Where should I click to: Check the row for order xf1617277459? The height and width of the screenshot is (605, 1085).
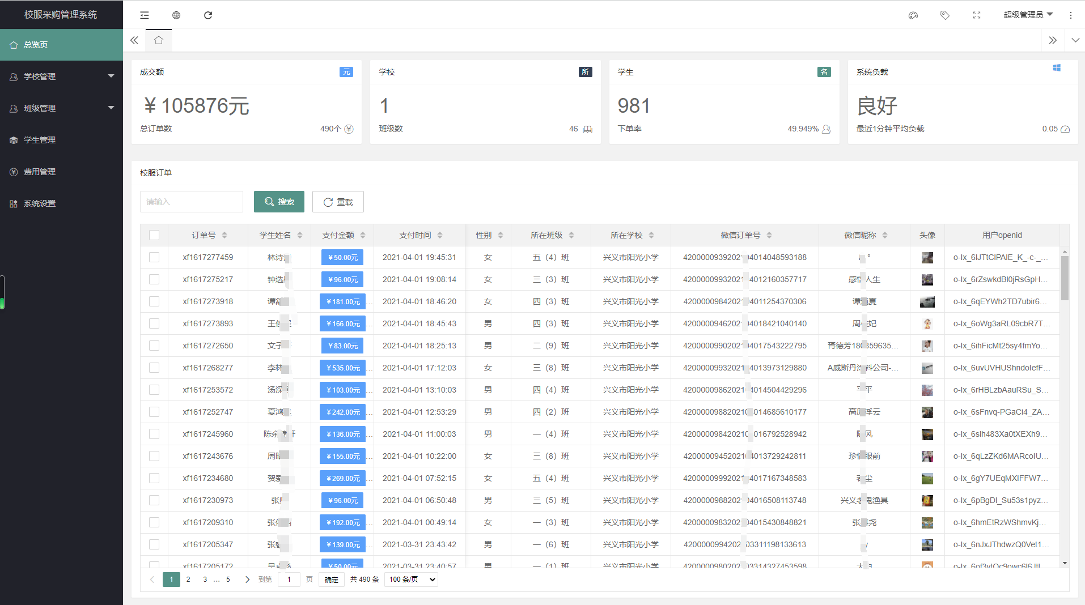(x=154, y=257)
